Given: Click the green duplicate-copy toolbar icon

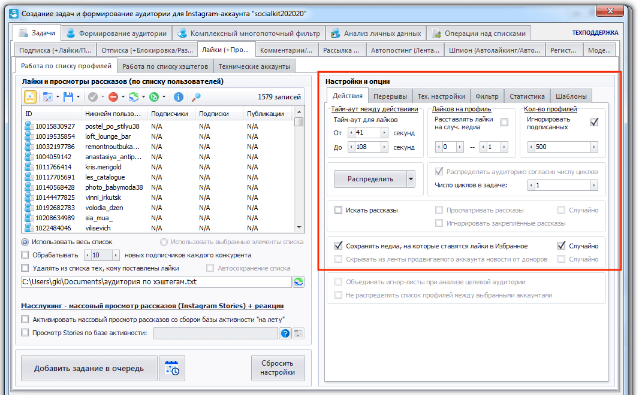Looking at the screenshot, I should coord(154,97).
